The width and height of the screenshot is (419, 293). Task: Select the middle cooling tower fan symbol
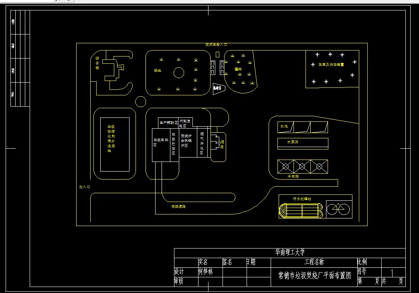tap(302, 167)
